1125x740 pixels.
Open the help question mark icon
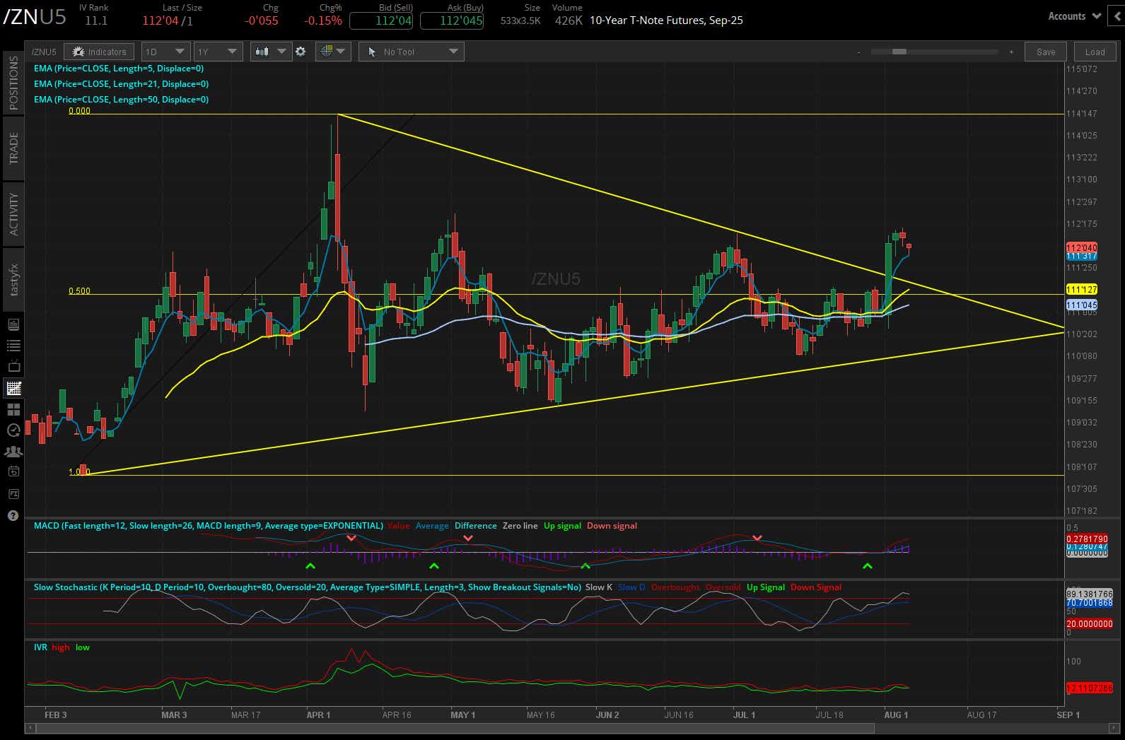click(x=13, y=515)
